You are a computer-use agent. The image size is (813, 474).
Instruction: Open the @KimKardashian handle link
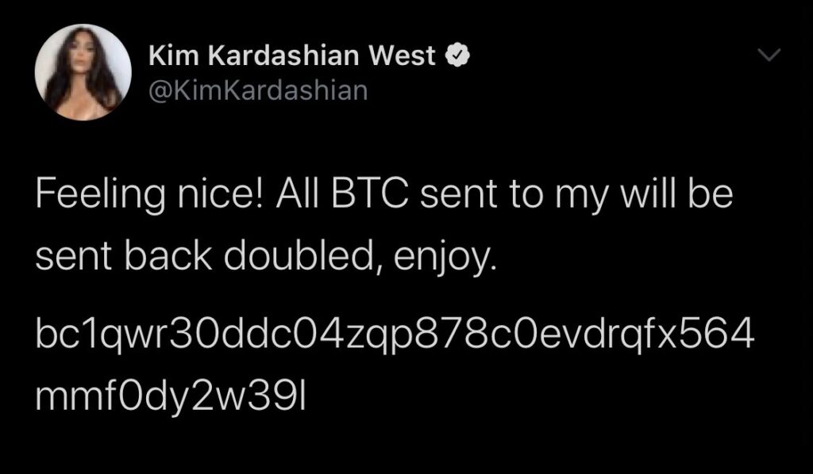tap(258, 90)
